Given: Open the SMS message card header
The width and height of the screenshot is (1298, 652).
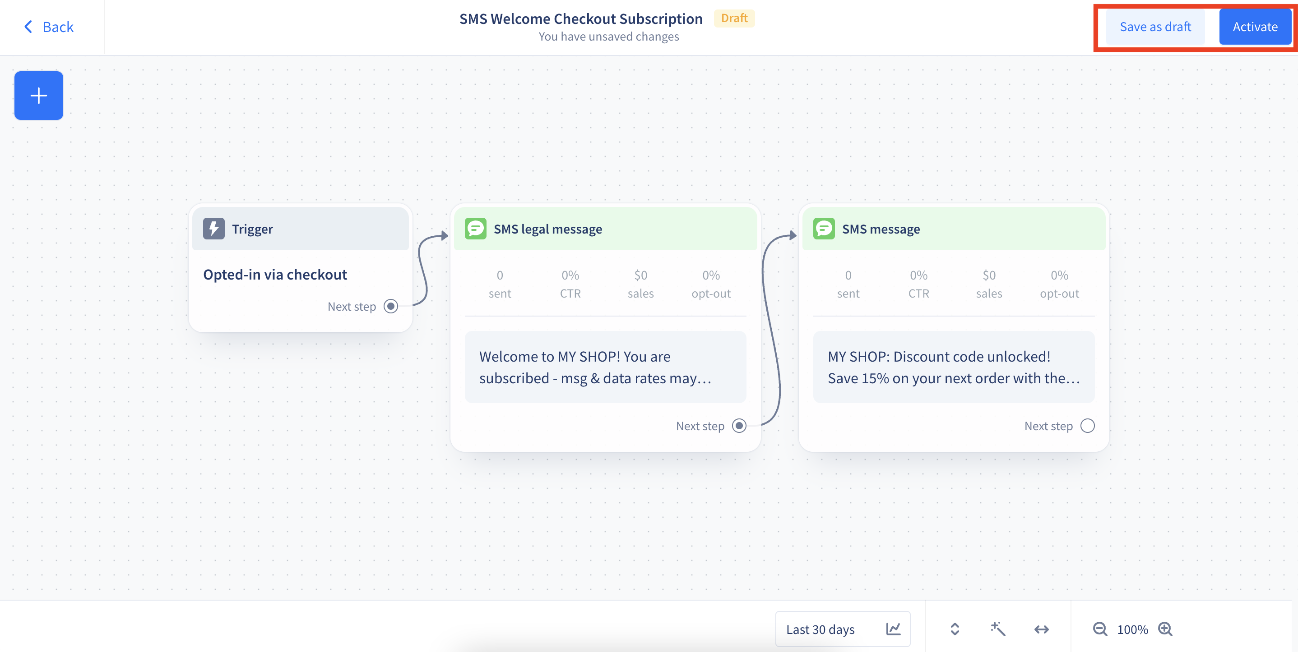Looking at the screenshot, I should (954, 229).
